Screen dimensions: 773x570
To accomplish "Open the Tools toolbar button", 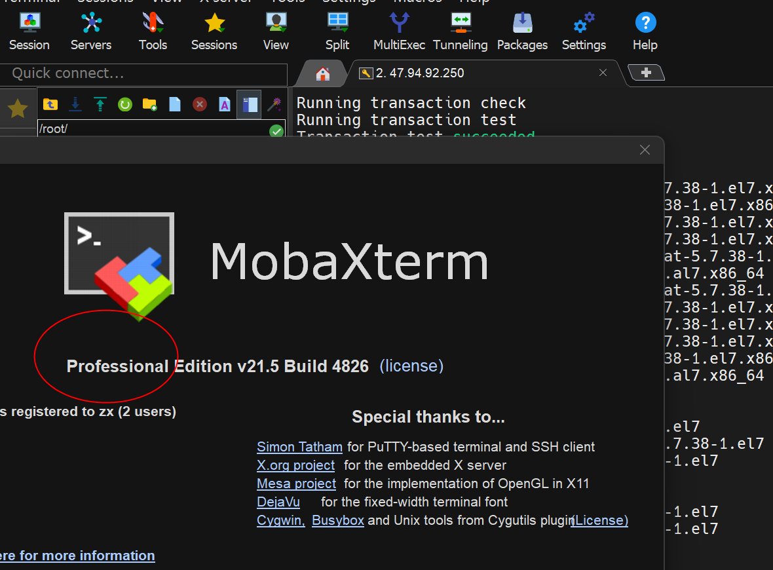I will [153, 31].
